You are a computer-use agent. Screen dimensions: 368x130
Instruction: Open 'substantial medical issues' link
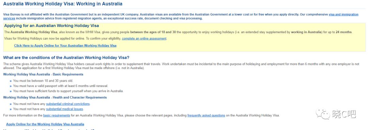point(64,109)
